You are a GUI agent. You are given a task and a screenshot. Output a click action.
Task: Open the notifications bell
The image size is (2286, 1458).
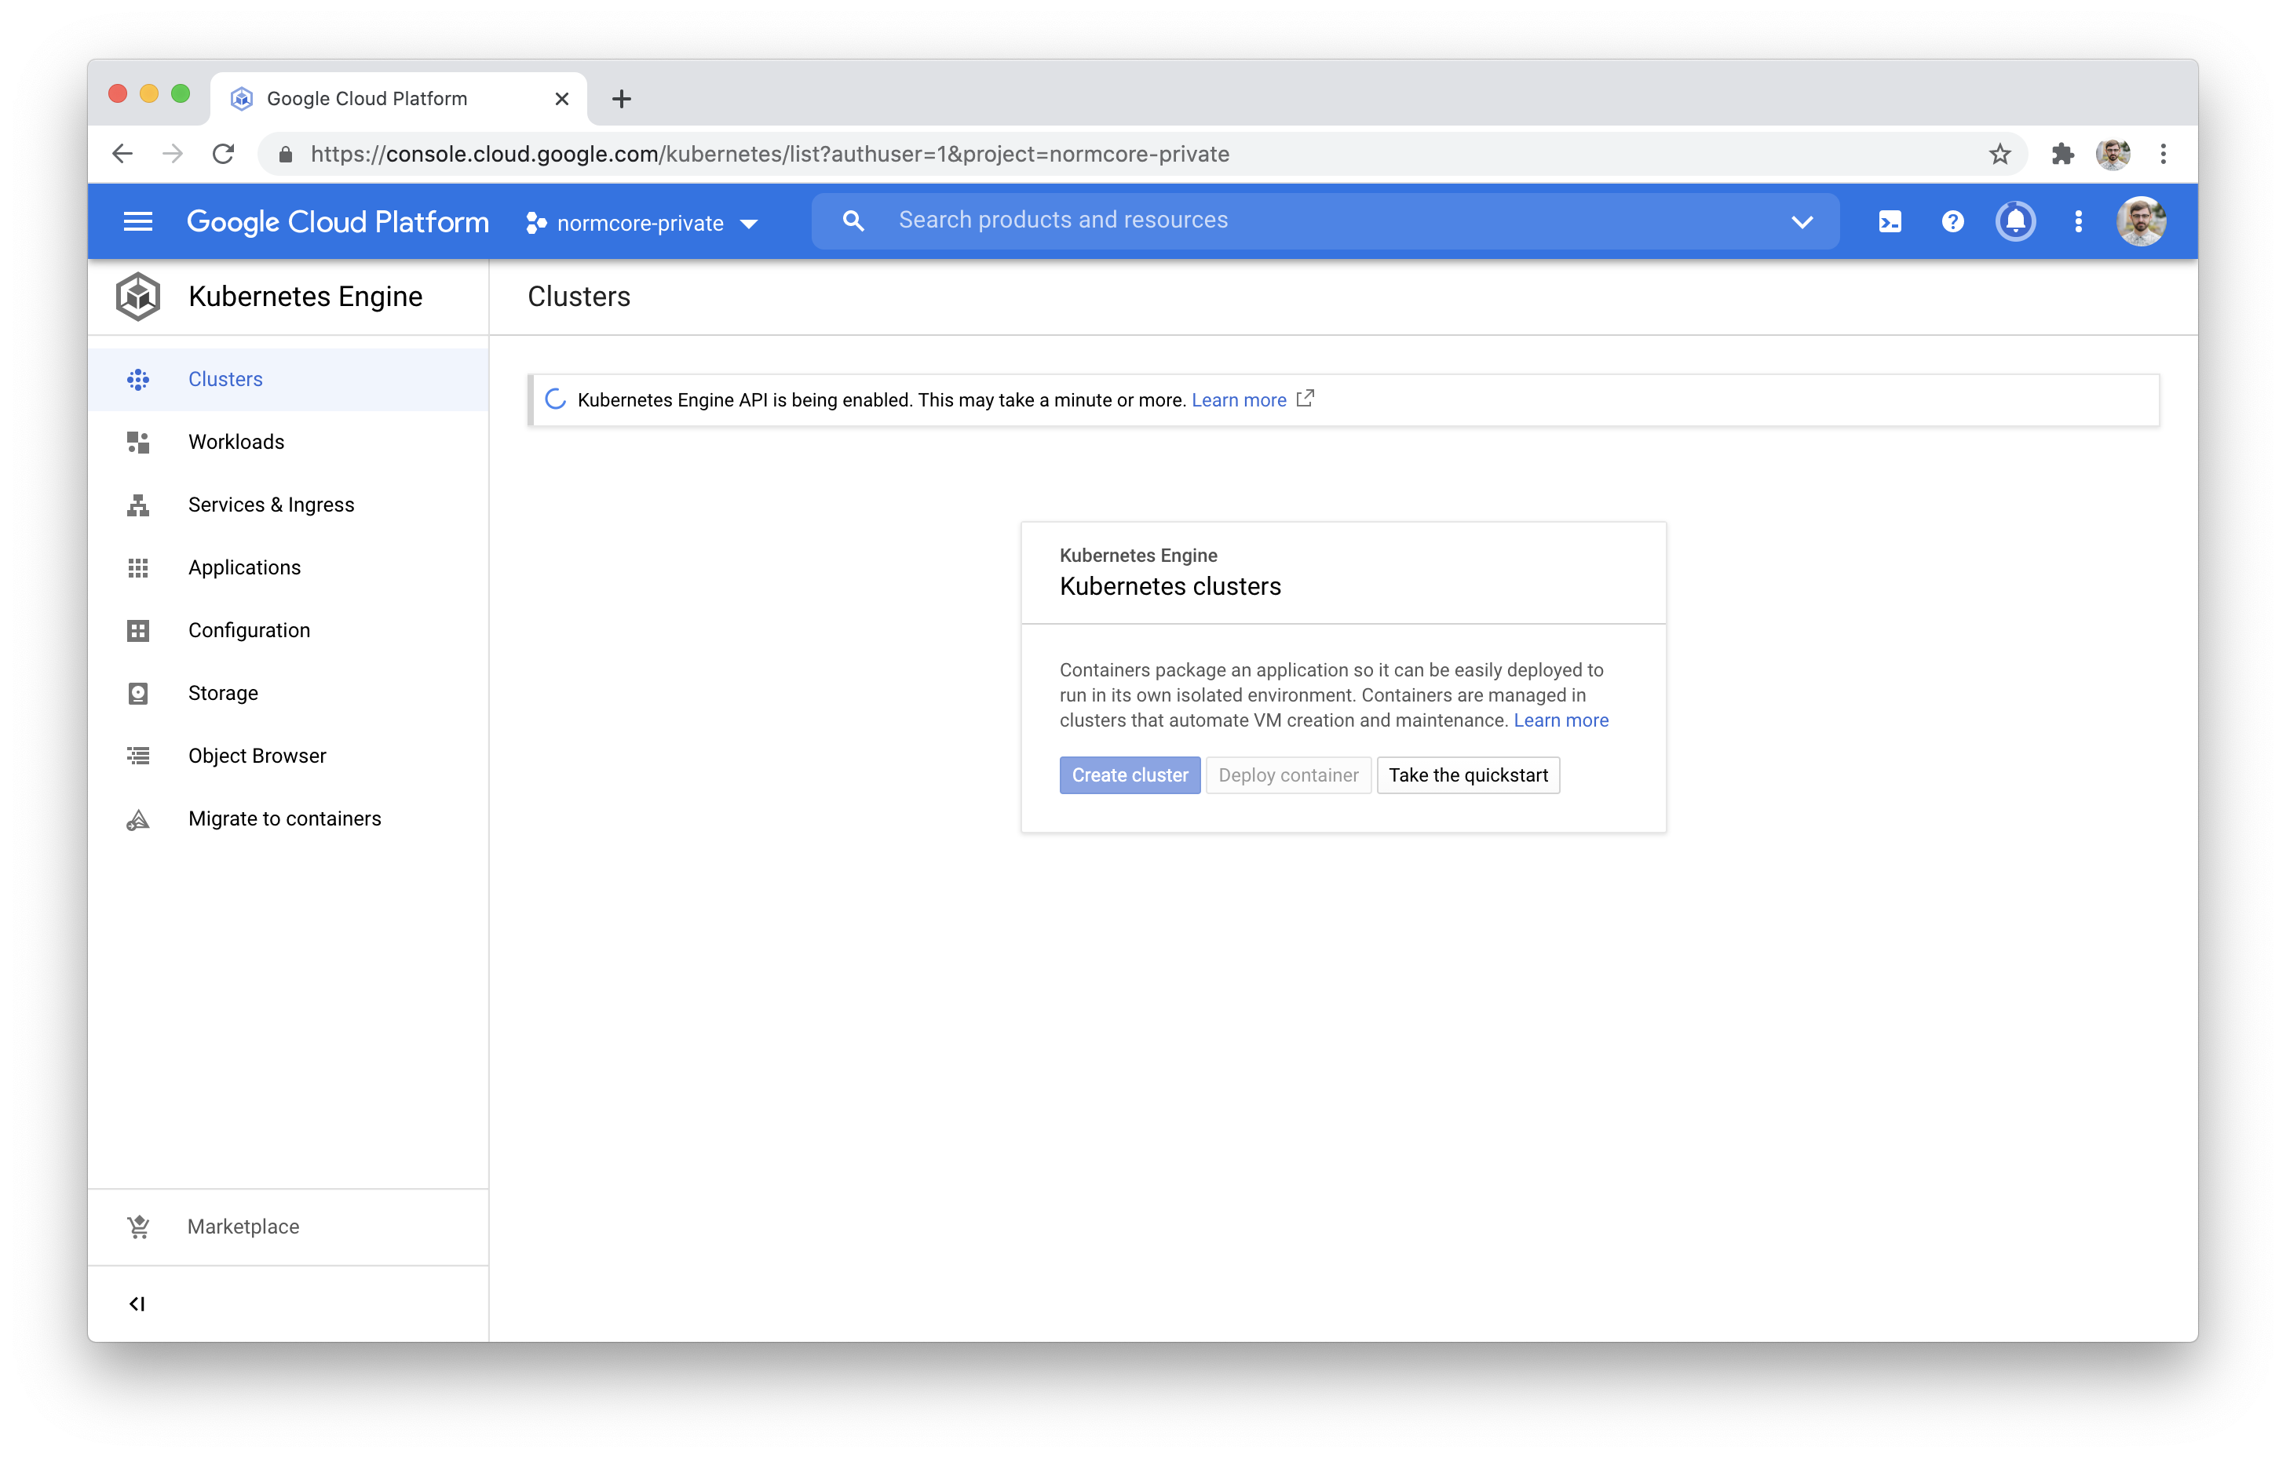click(2014, 221)
